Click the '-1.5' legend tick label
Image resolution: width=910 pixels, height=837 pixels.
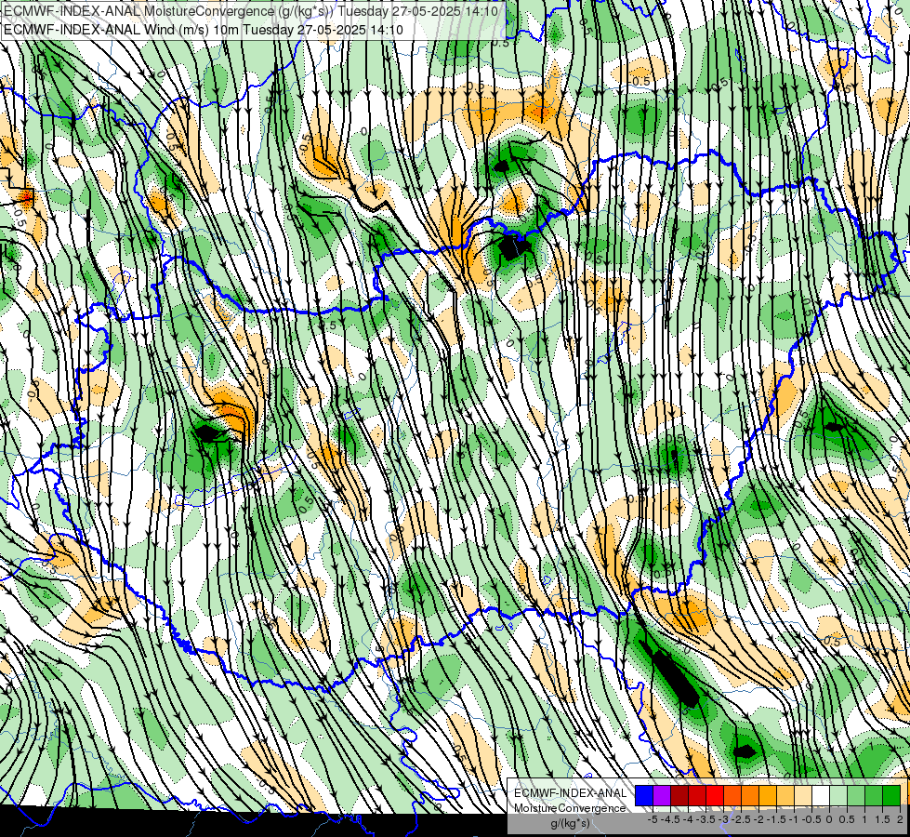[x=776, y=819]
